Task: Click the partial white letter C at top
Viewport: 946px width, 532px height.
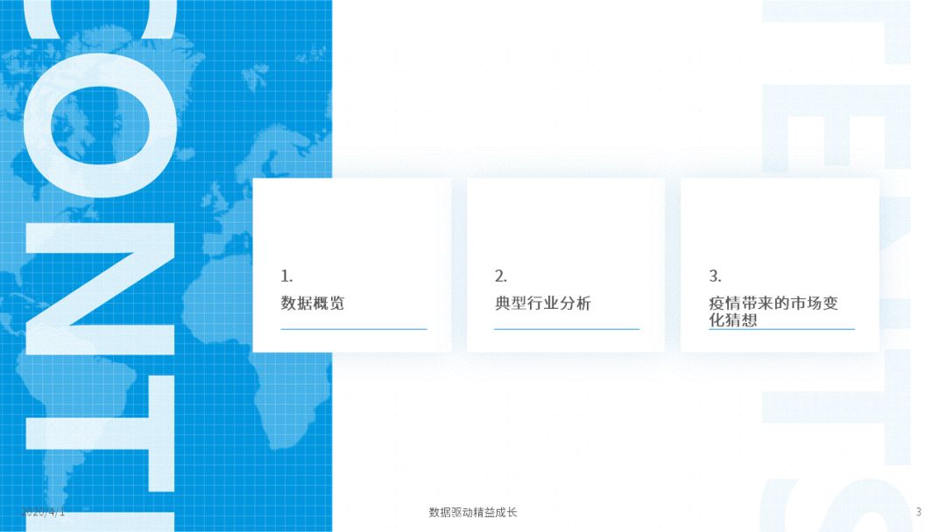Action: click(x=100, y=19)
